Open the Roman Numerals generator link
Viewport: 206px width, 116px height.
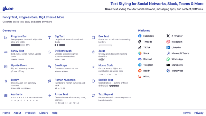[65, 80]
